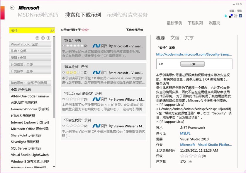The width and height of the screenshot is (246, 173).
Task: Select All-In-One Code Framework category
Action: [x=30, y=96]
